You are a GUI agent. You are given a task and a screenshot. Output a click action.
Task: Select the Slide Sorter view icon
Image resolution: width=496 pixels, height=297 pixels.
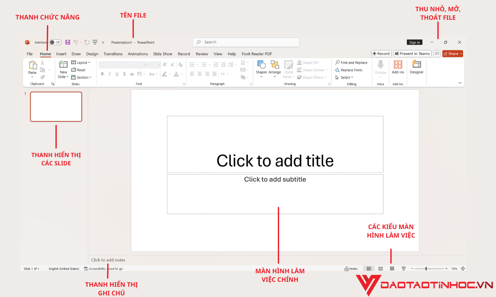380,268
